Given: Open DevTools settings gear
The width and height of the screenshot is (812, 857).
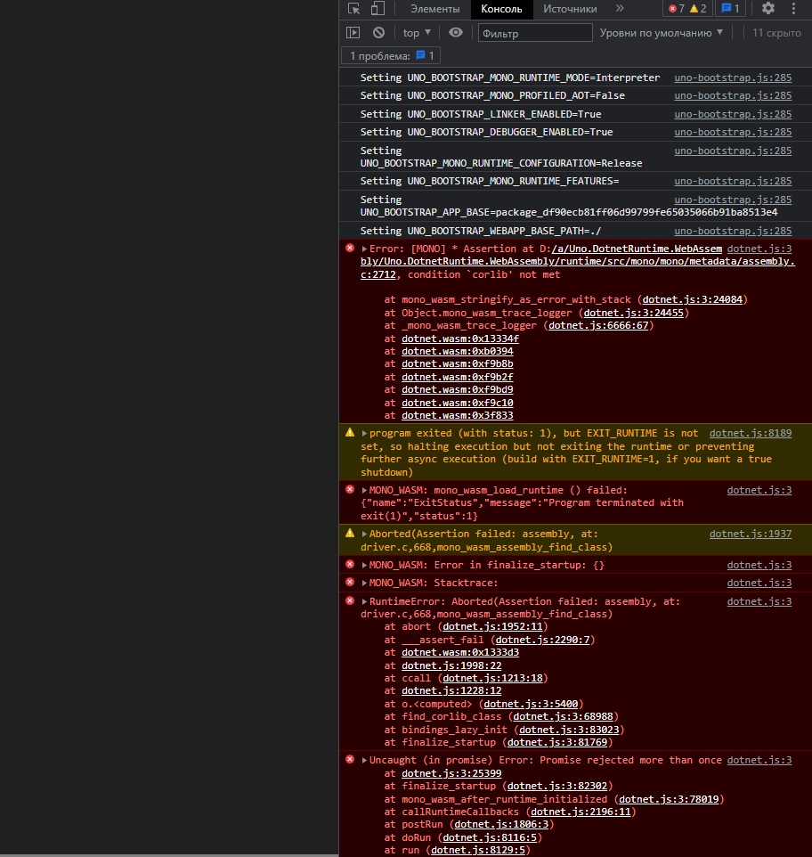Looking at the screenshot, I should (x=767, y=9).
